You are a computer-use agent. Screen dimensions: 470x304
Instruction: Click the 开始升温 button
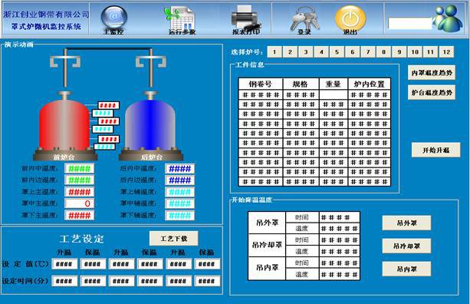click(x=435, y=150)
